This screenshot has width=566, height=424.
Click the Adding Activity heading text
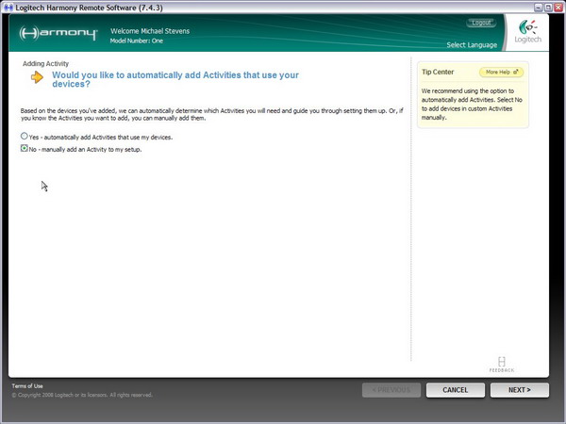[x=45, y=64]
